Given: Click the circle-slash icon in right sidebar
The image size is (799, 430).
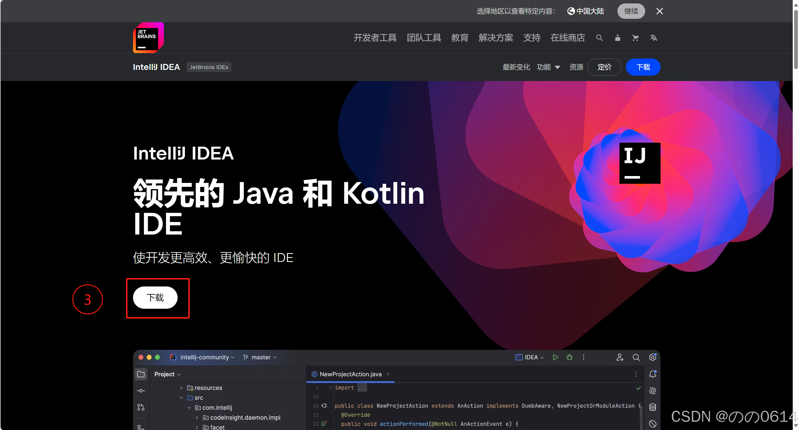Looking at the screenshot, I should tap(653, 424).
